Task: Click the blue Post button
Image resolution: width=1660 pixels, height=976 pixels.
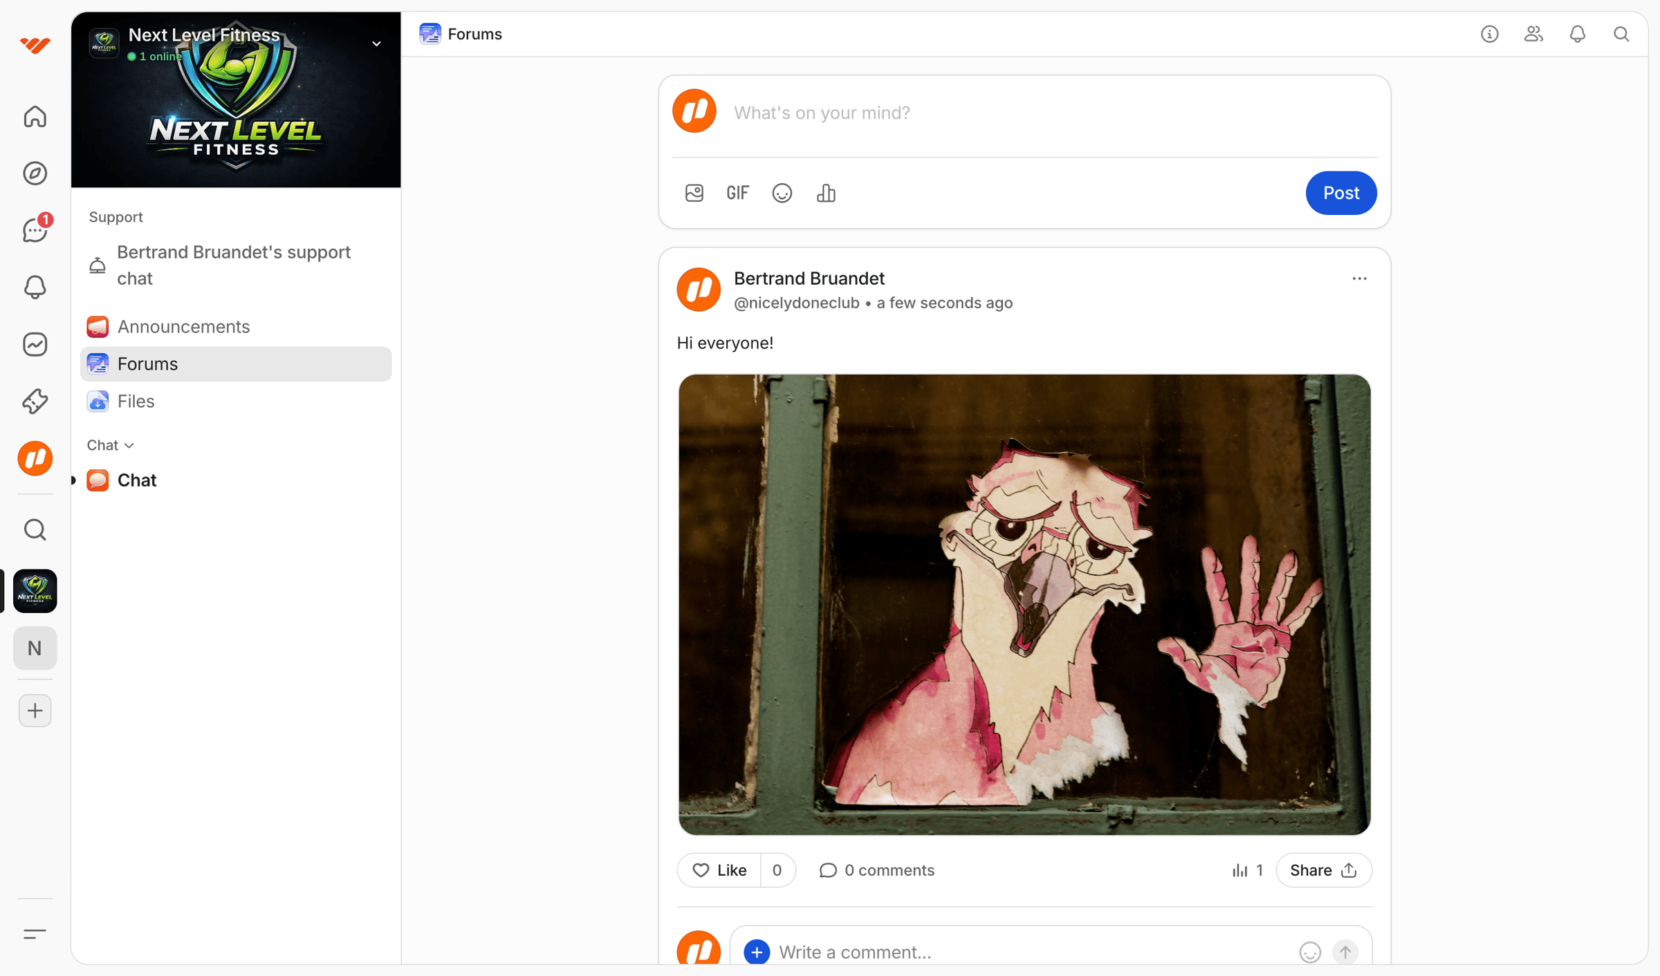Action: 1340,193
